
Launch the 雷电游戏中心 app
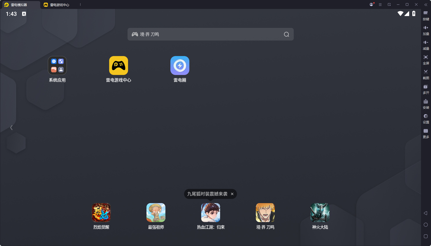(119, 66)
